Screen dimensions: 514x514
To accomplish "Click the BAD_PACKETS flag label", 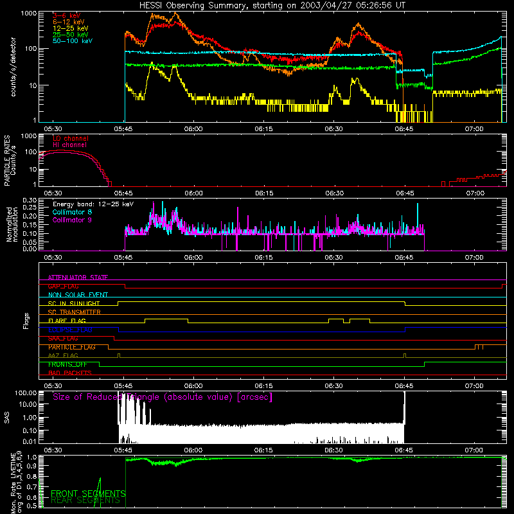I will (x=70, y=373).
